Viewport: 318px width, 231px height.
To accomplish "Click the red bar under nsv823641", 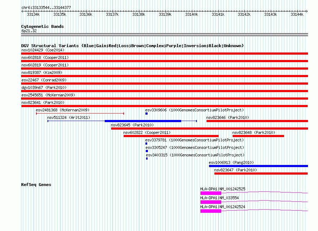I will [164, 106].
